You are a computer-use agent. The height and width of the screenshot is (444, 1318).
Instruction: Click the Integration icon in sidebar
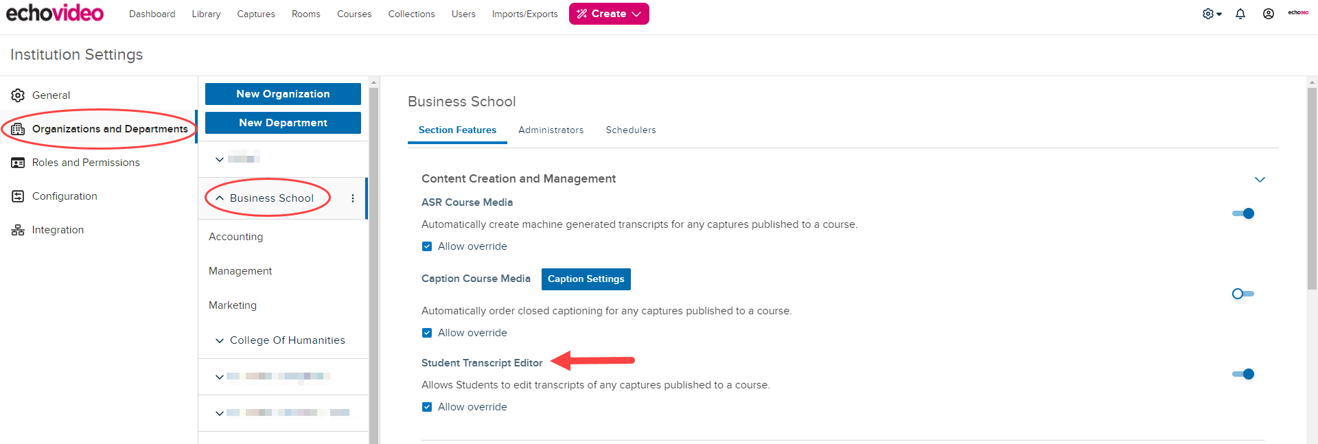(18, 230)
